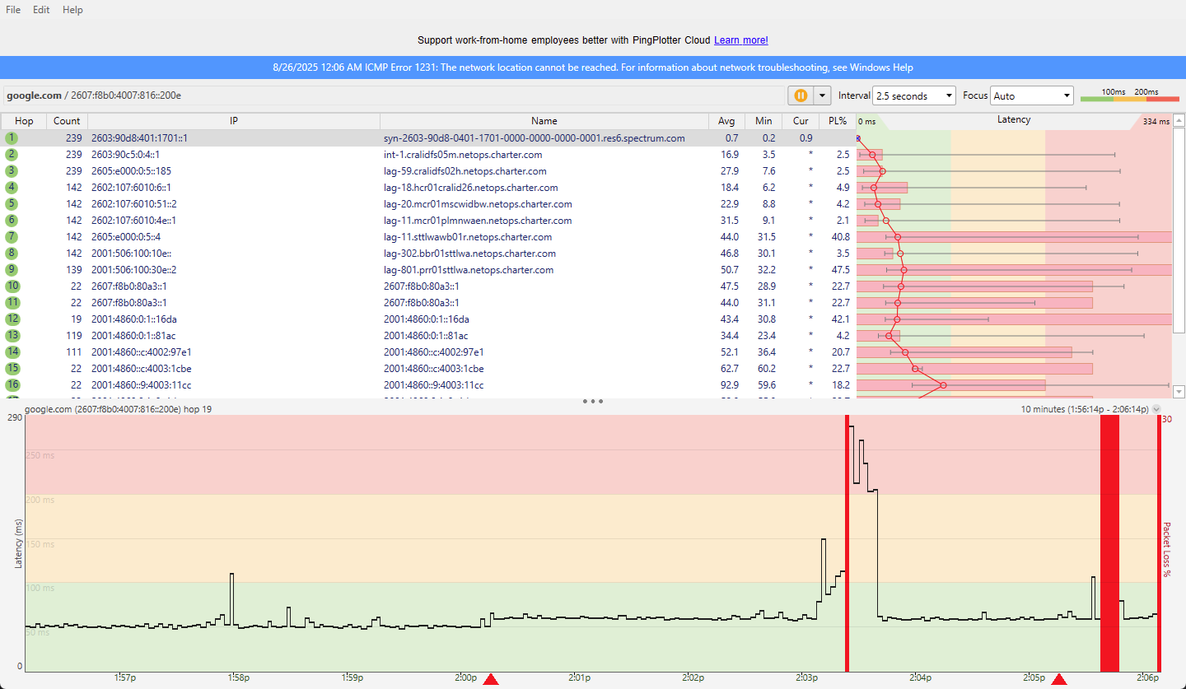
Task: Click the ICMP Error 1231 notification banner
Action: 593,68
